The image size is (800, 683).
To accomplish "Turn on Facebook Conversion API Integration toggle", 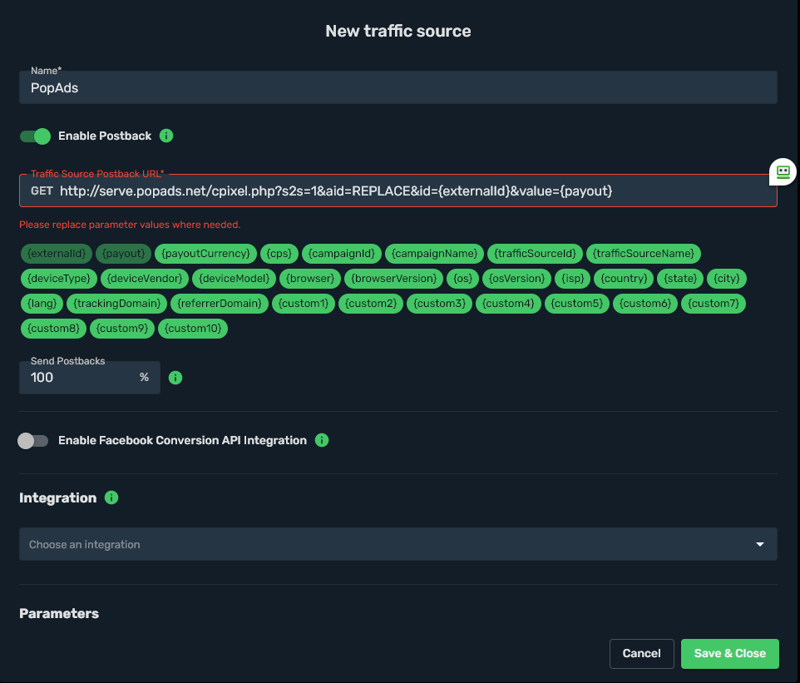I will coord(33,441).
